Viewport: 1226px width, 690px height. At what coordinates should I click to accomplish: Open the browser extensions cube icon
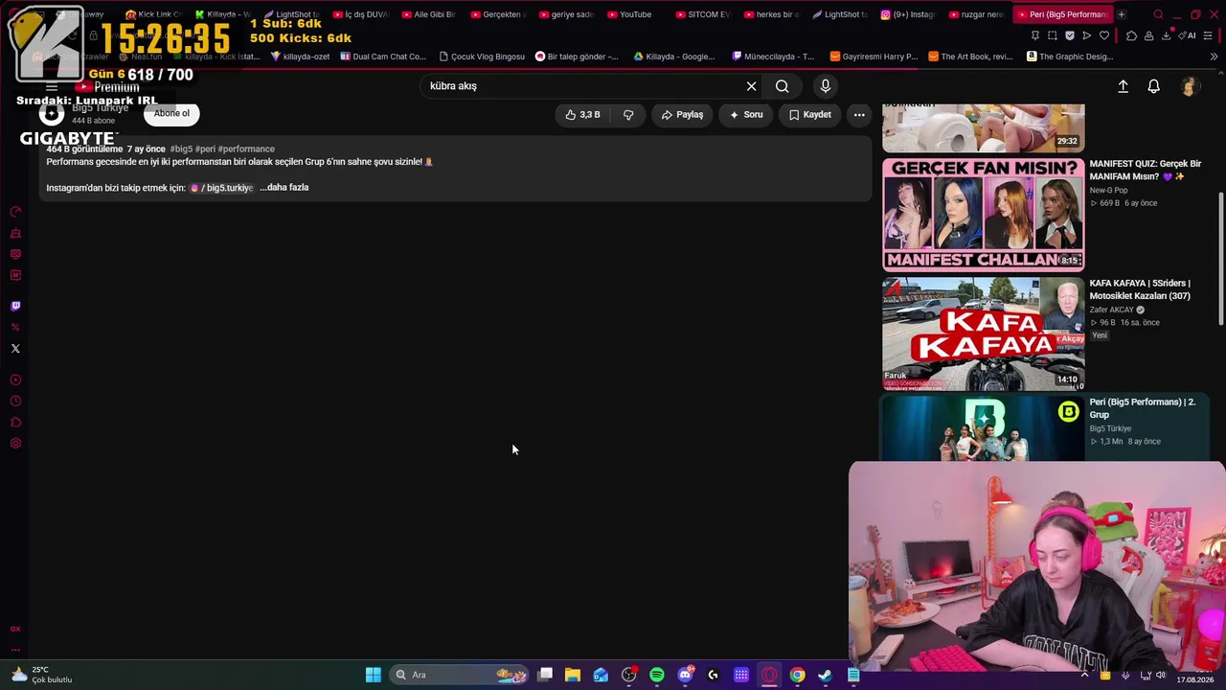point(1131,35)
